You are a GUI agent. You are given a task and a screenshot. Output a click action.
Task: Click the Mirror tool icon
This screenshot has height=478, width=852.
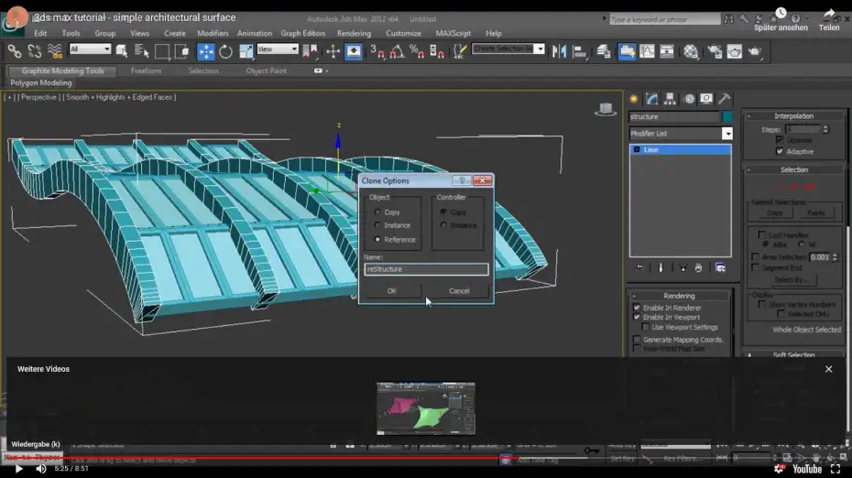[x=559, y=51]
